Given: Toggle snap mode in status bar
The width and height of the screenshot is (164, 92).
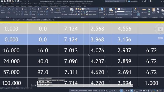Looking at the screenshot, I should tap(102, 91).
